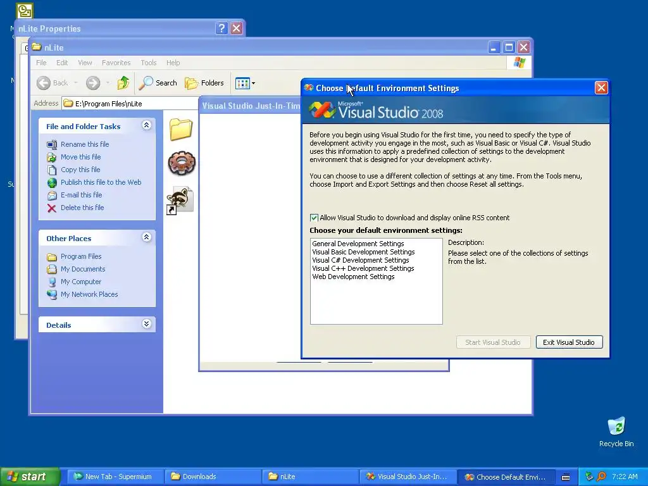Viewport: 648px width, 486px height.
Task: Click the Visual Studio Just-In-Time window title bar
Action: tap(251, 106)
